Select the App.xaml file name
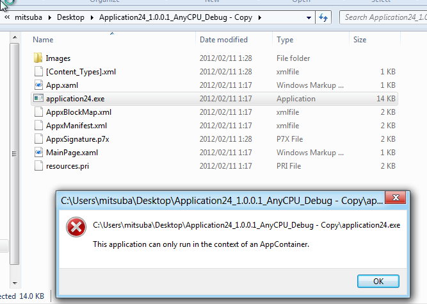Screen dimensions: 427x304 [62, 85]
